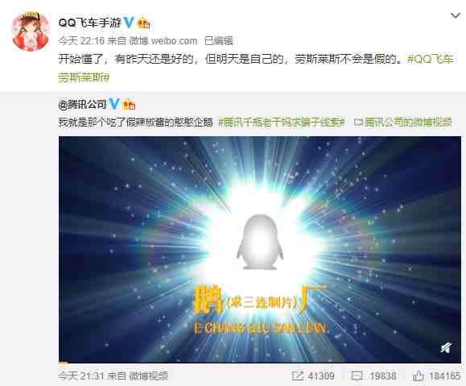Click the 微博 weibo.com source link
This screenshot has height=386, width=466.
coord(163,41)
